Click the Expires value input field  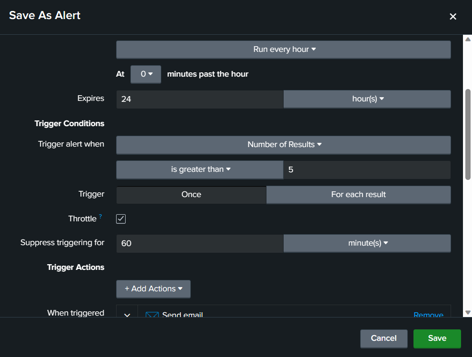pos(200,99)
